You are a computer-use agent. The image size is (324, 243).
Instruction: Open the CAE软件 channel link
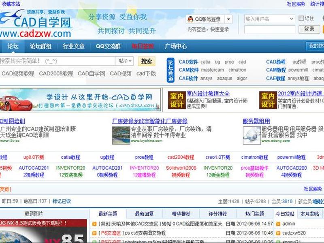188,78
